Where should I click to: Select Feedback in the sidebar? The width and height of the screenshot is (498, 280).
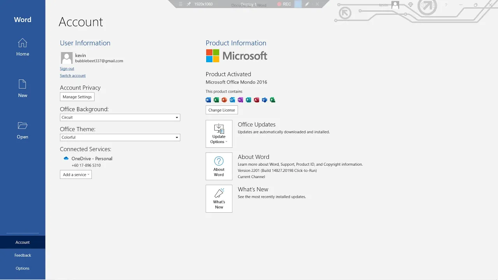[23, 255]
